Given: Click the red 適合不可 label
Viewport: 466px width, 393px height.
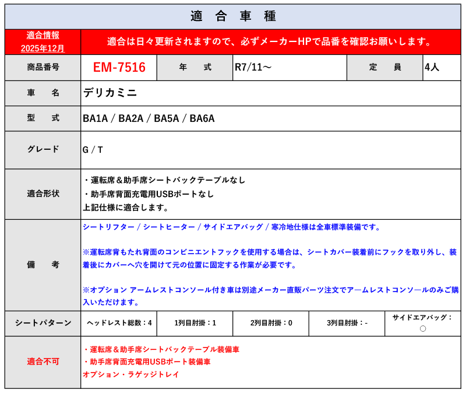Looking at the screenshot, I should click(43, 362).
